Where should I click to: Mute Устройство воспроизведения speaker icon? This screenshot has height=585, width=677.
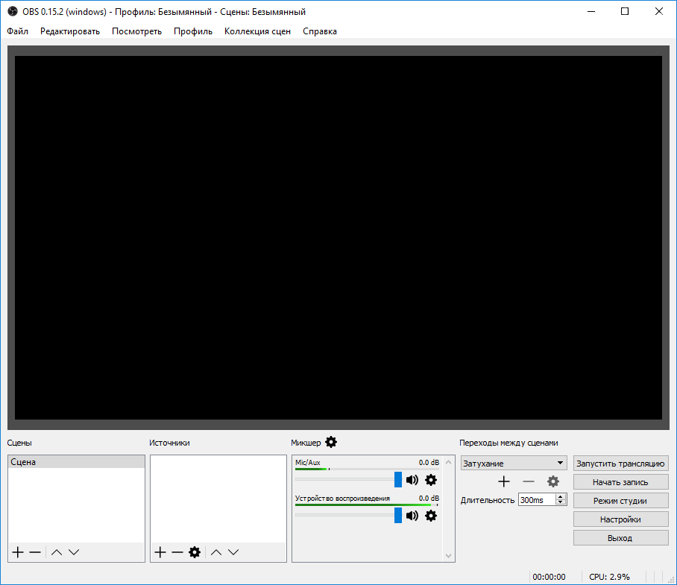click(412, 515)
